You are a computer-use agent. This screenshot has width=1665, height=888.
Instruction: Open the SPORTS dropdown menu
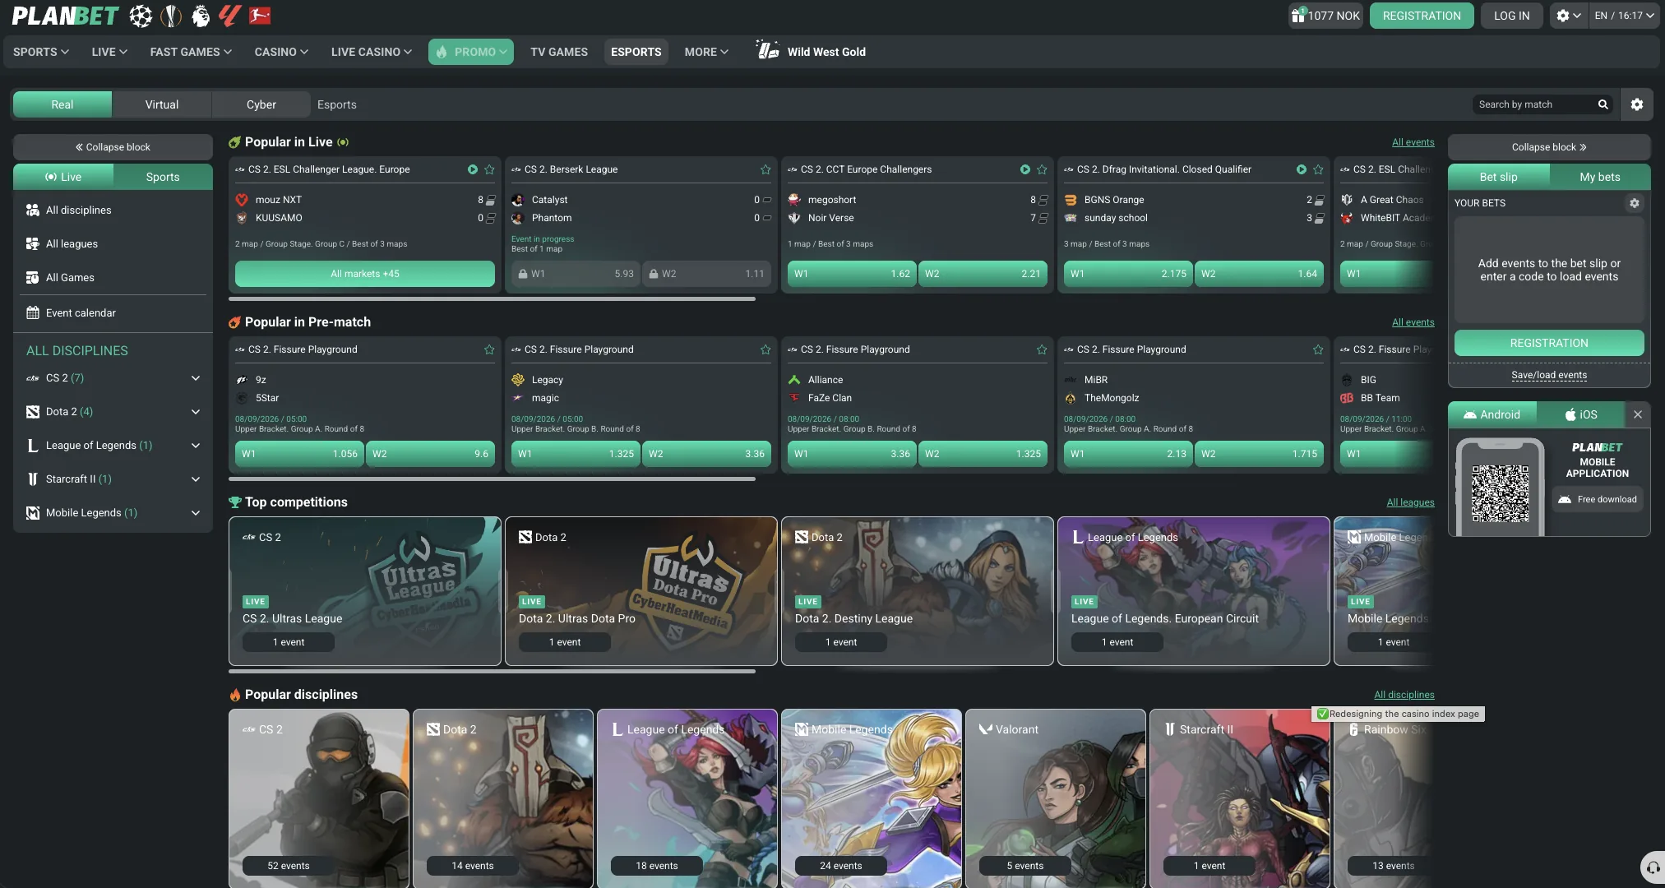click(x=41, y=52)
